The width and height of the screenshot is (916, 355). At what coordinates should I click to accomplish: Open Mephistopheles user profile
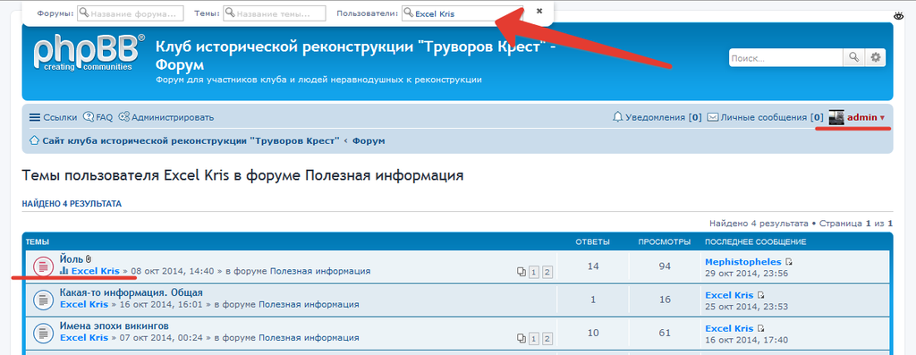743,262
